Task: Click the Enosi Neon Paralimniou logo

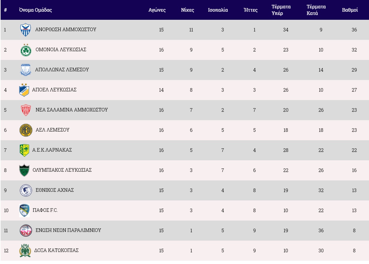Action: 25,231
